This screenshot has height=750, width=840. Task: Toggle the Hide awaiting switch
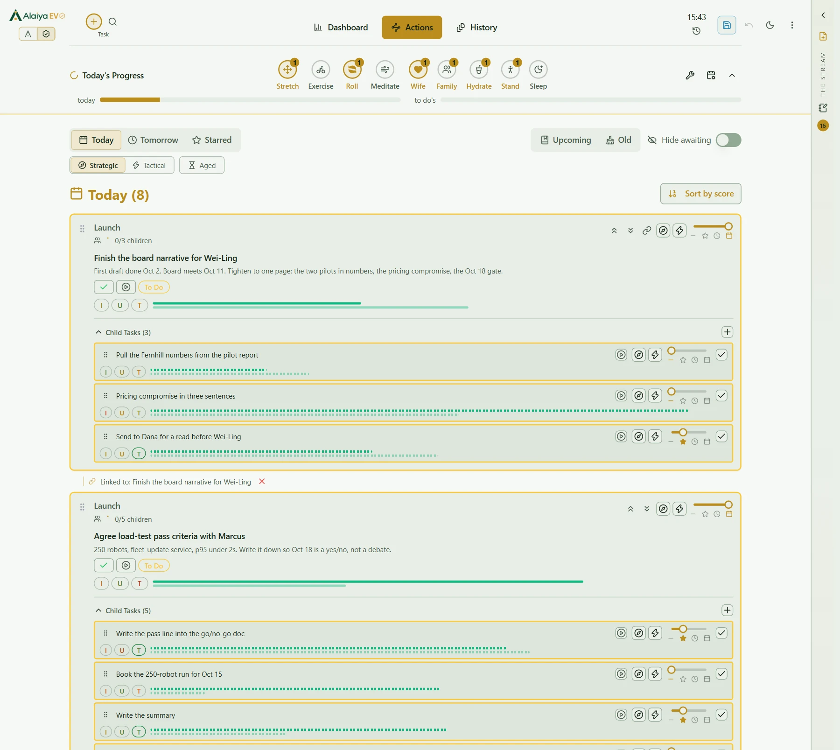point(728,140)
